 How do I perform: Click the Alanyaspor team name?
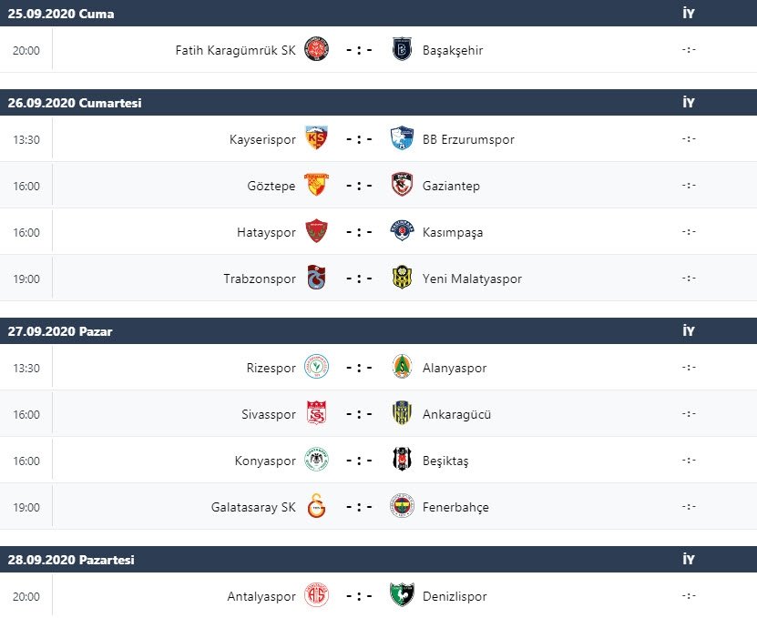click(455, 368)
